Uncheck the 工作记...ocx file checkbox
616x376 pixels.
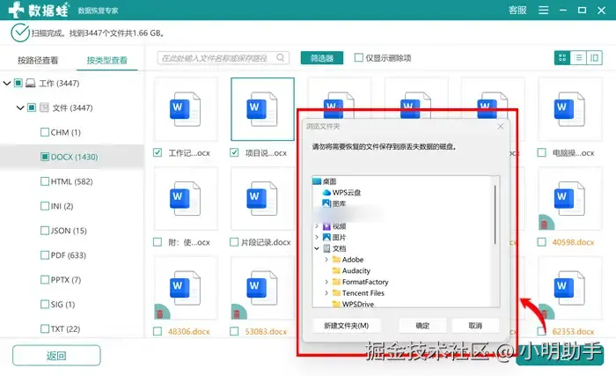[x=158, y=152]
